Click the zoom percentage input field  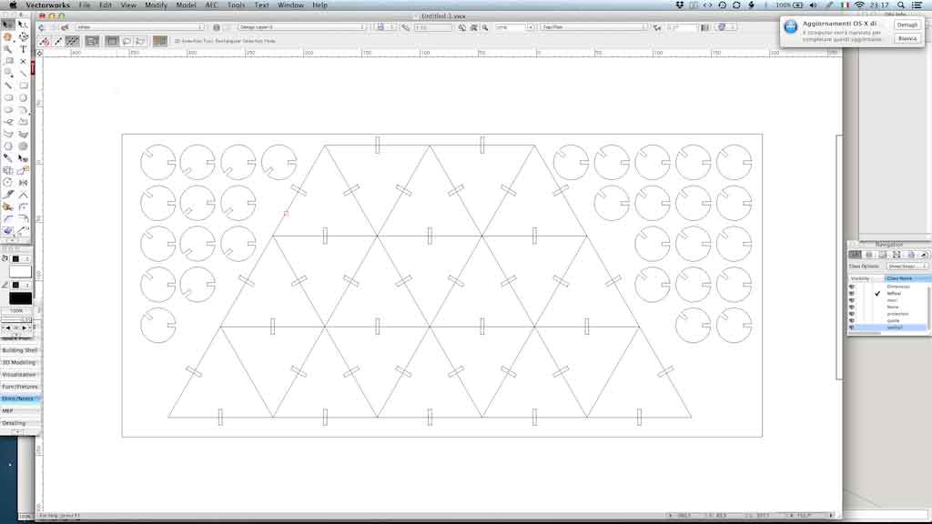[x=510, y=27]
